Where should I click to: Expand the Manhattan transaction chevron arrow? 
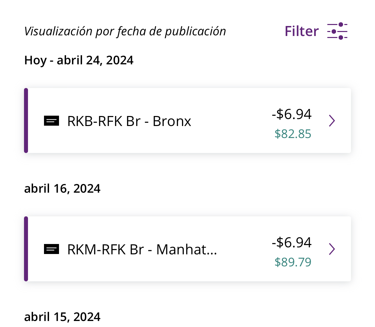332,249
